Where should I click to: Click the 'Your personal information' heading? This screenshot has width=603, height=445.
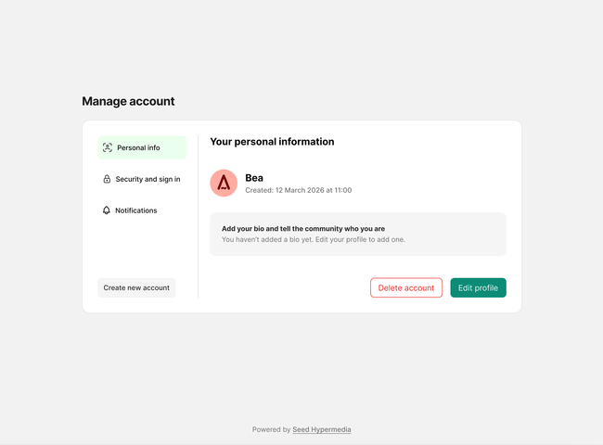pos(272,142)
